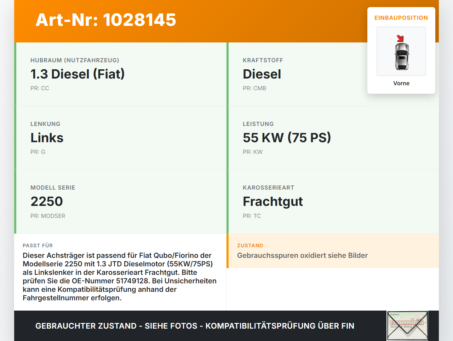Image resolution: width=453 pixels, height=341 pixels.
Task: Select the text Gebrauchsspuren oxidiert siehe Bilder
Action: coord(302,255)
